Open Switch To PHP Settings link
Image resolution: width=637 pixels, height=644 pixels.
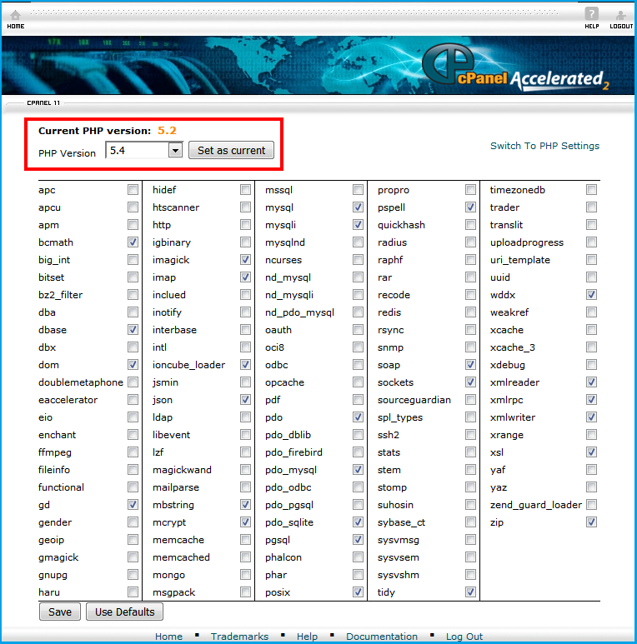[x=544, y=146]
